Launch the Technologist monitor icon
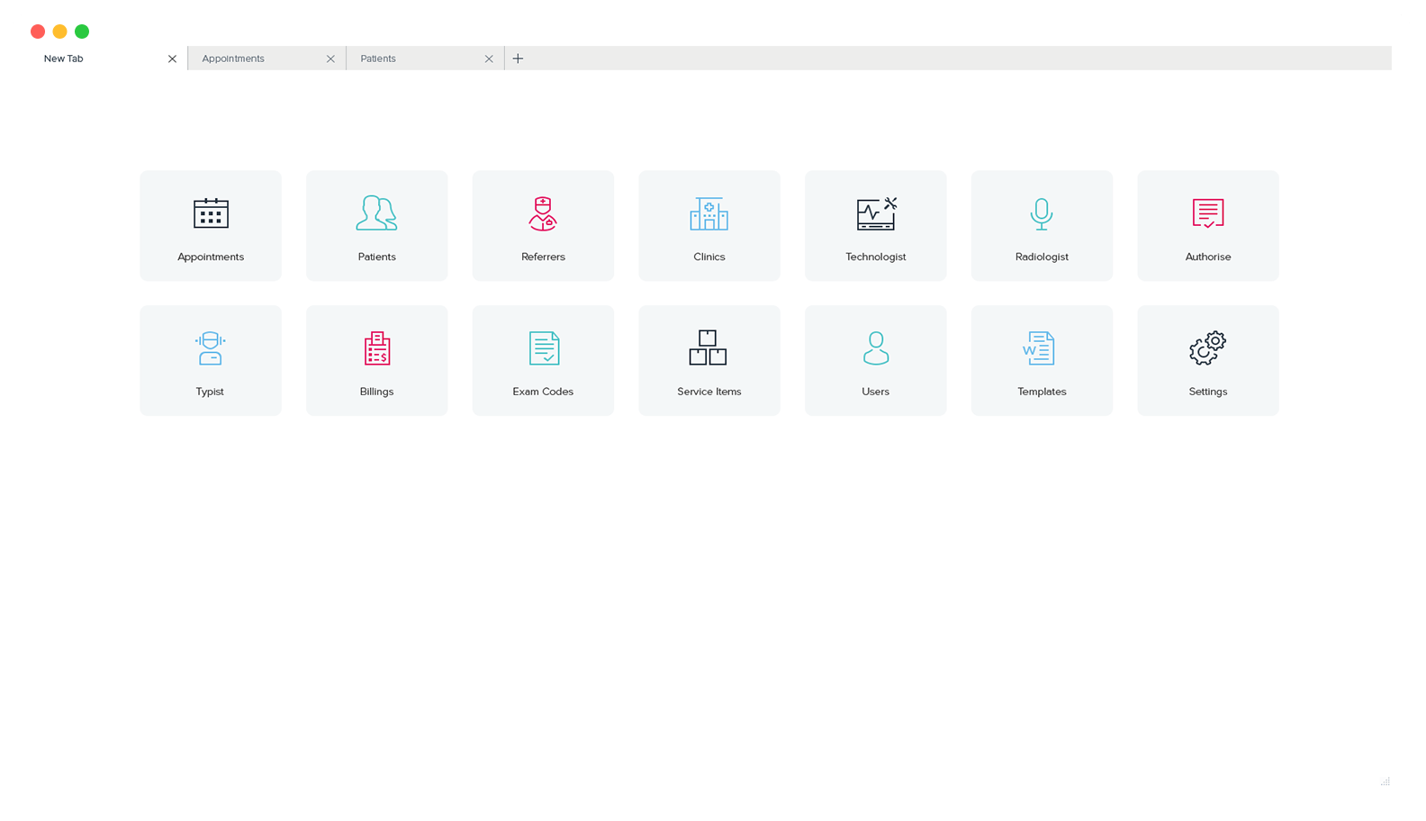The height and width of the screenshot is (821, 1426). point(877,213)
